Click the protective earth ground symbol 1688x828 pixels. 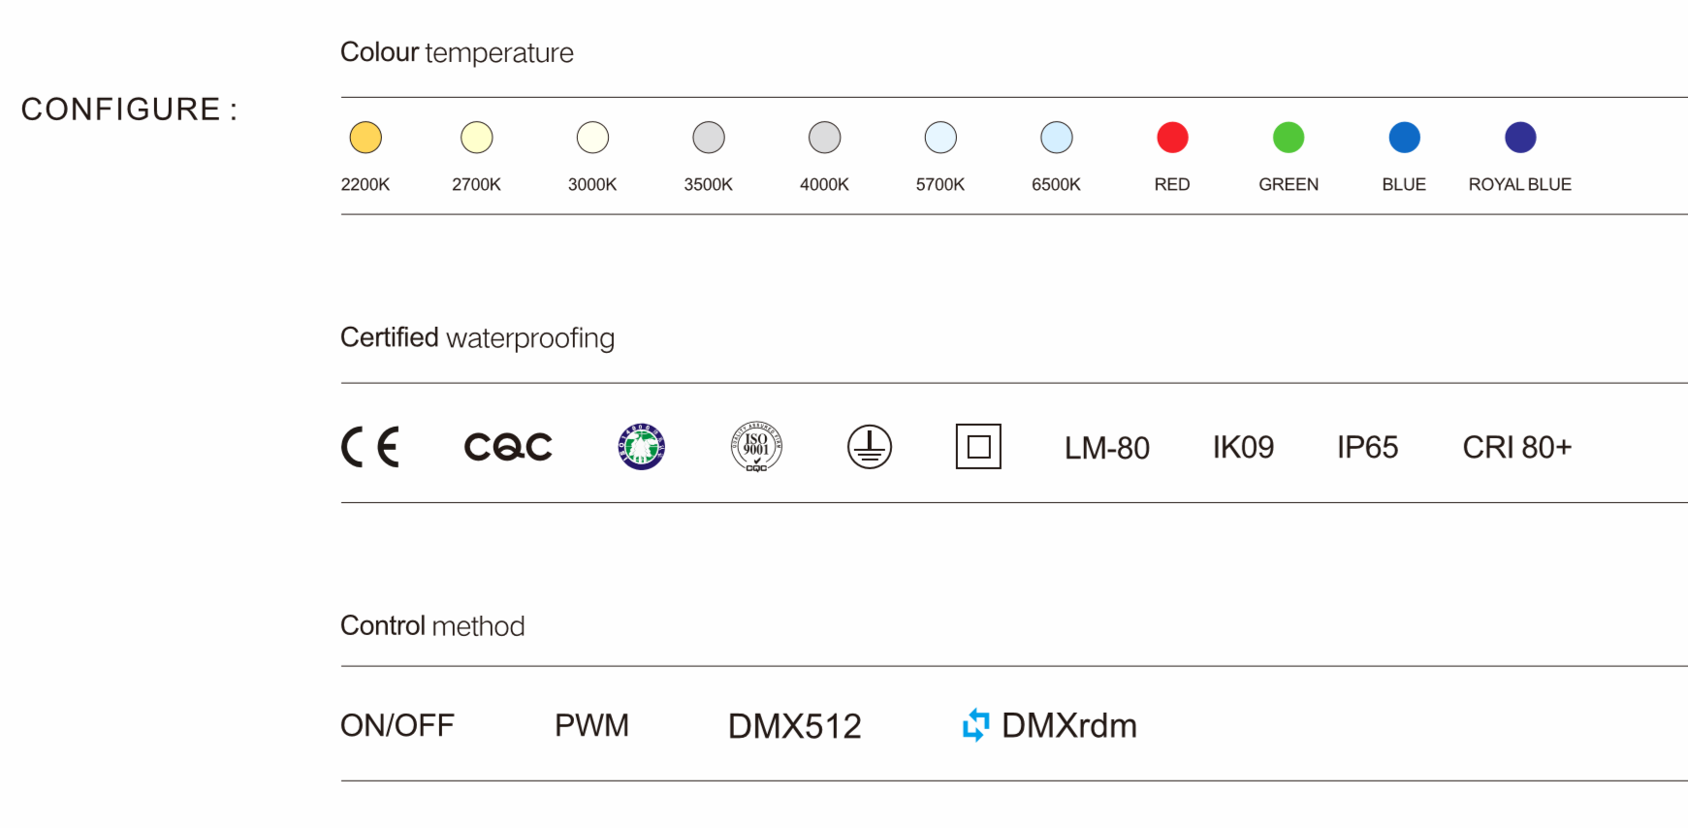click(870, 447)
